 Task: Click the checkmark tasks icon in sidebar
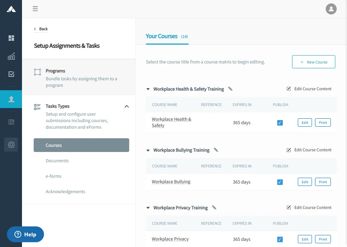click(x=11, y=74)
